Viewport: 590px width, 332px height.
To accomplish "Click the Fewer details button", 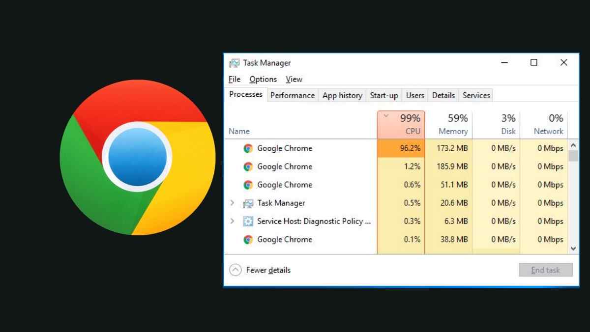I will [x=260, y=270].
